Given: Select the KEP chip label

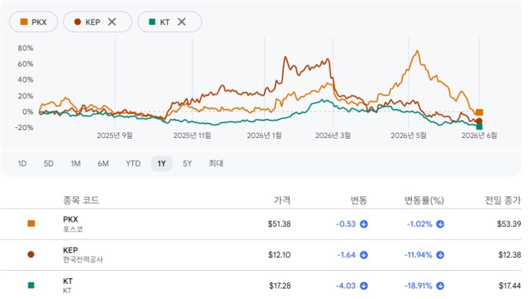Looking at the screenshot, I should 93,22.
